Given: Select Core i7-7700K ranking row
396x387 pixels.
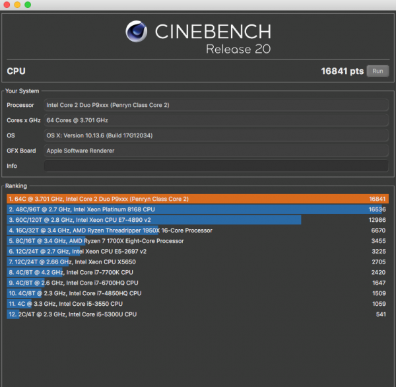Looking at the screenshot, I should point(197,272).
